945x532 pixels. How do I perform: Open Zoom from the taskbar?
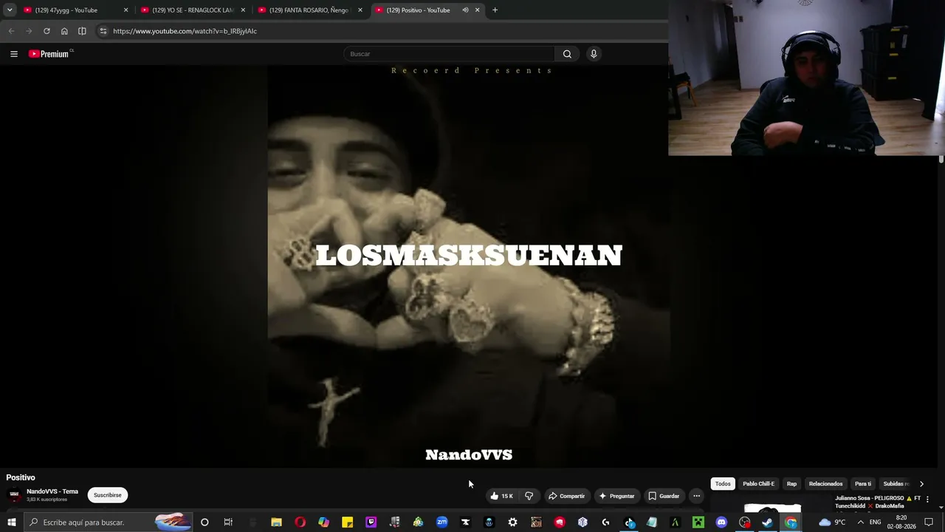(x=441, y=522)
